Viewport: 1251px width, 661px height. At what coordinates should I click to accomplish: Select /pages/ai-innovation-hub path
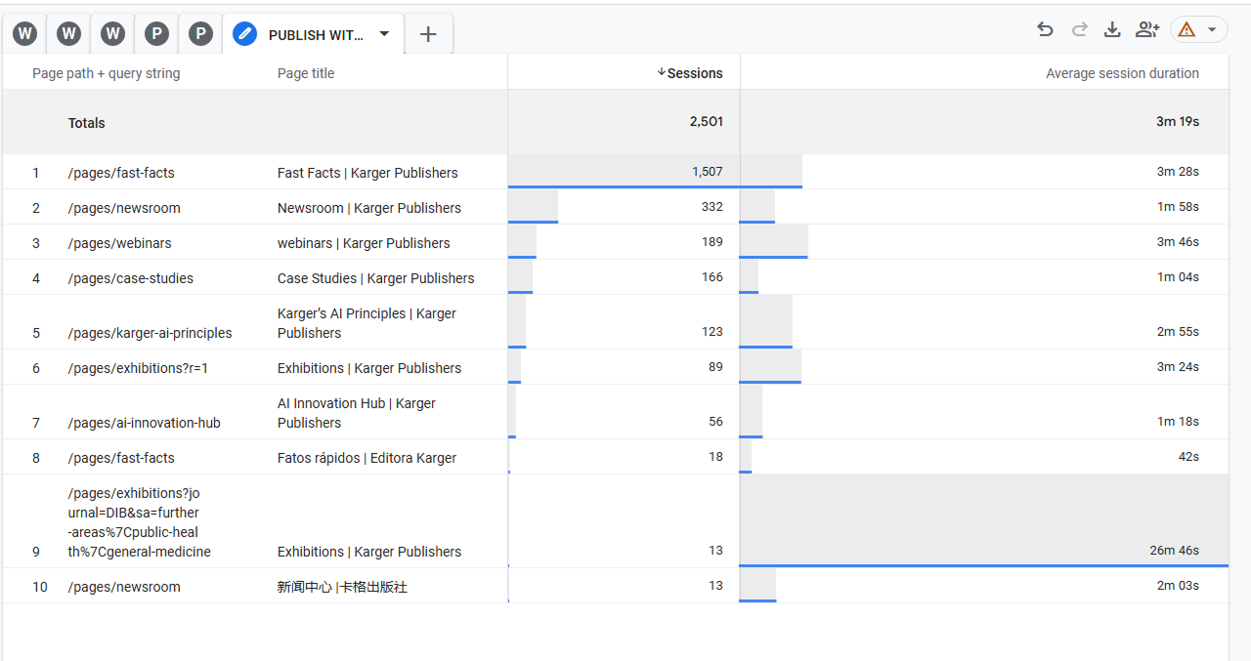145,423
